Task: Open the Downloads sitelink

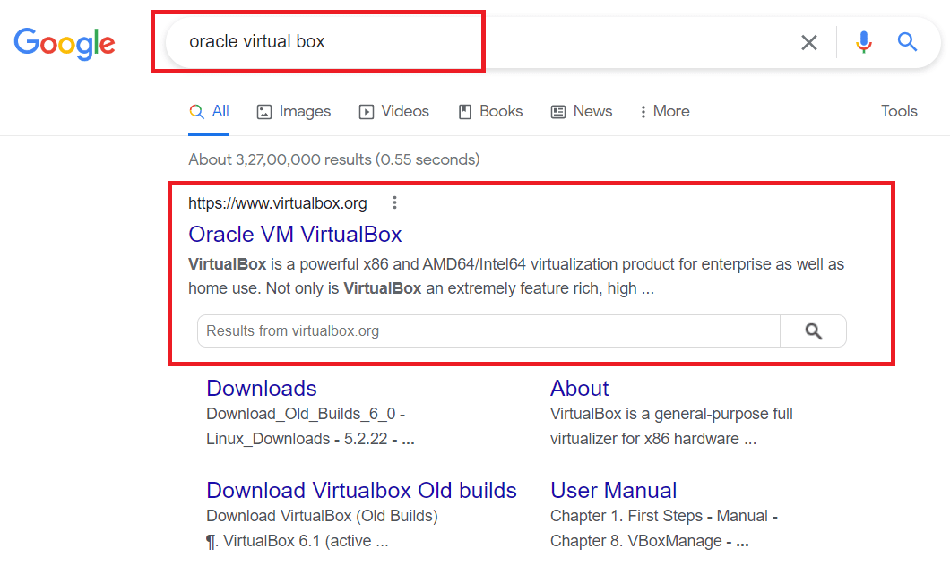Action: click(261, 388)
